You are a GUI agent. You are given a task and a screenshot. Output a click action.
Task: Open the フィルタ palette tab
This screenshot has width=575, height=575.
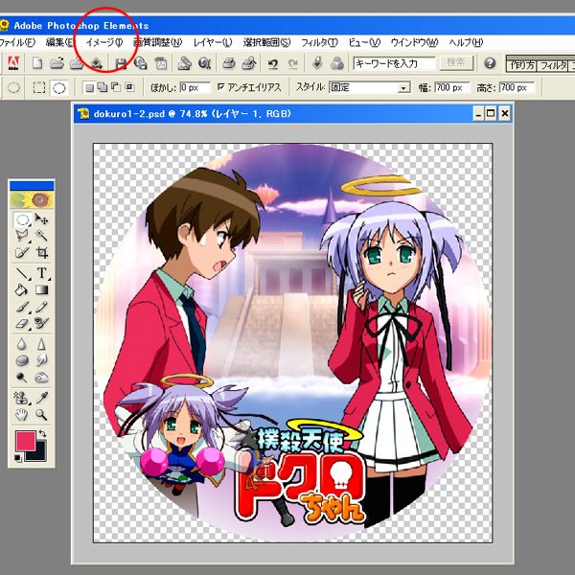click(553, 65)
